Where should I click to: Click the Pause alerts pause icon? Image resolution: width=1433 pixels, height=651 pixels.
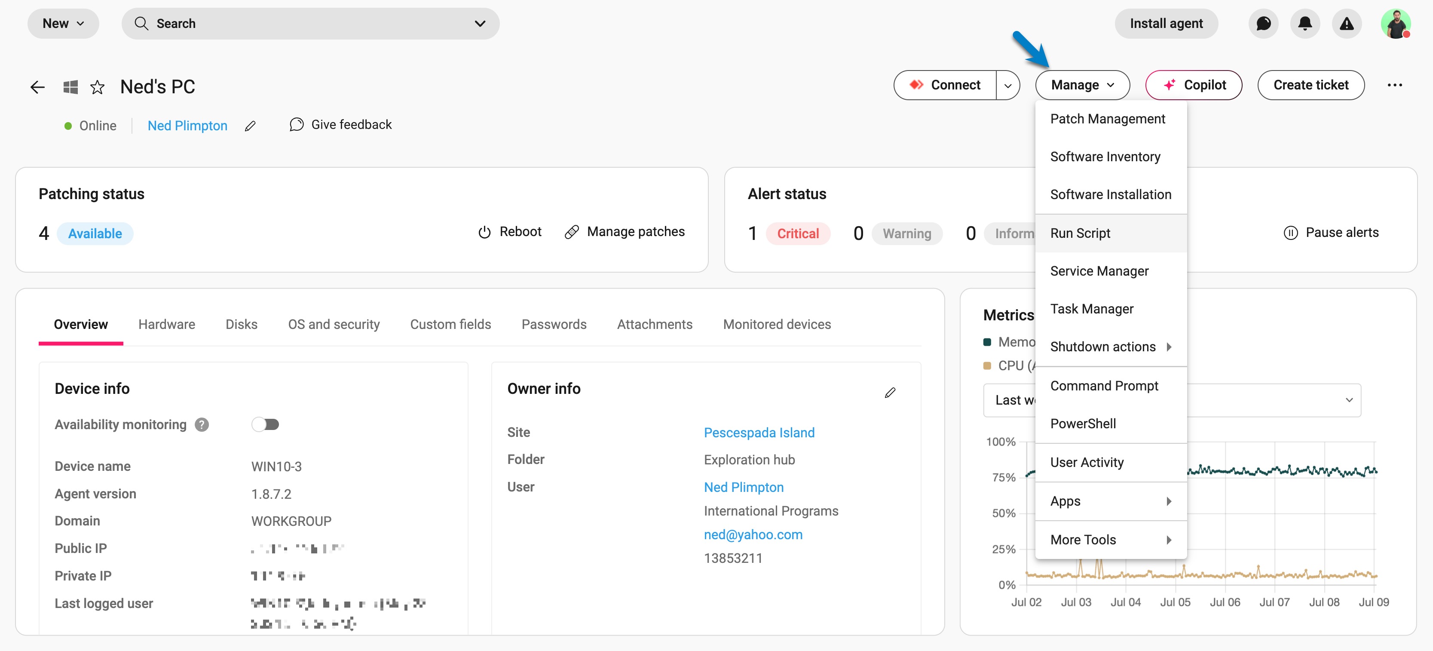pyautogui.click(x=1291, y=233)
